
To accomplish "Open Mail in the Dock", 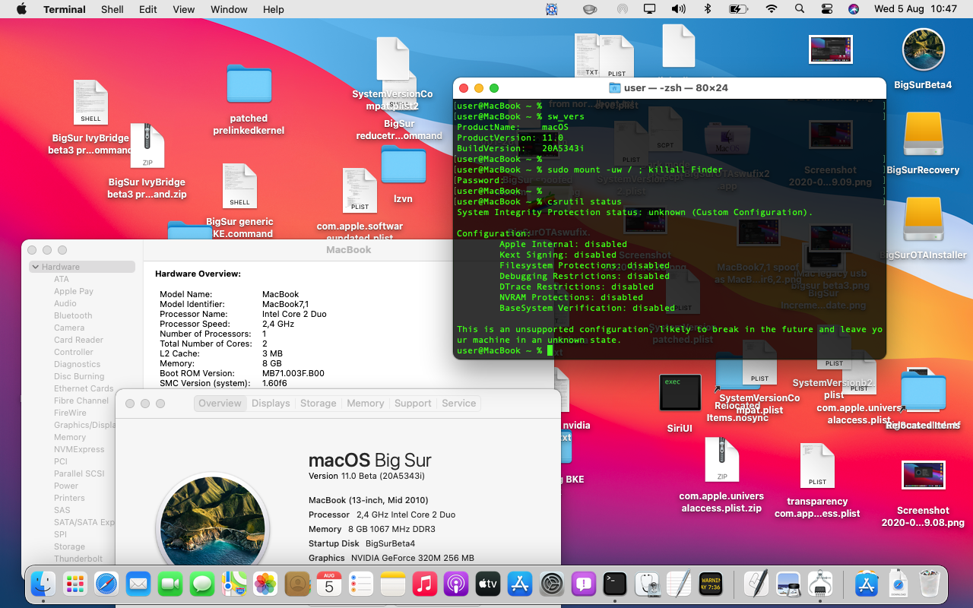I will click(x=138, y=584).
